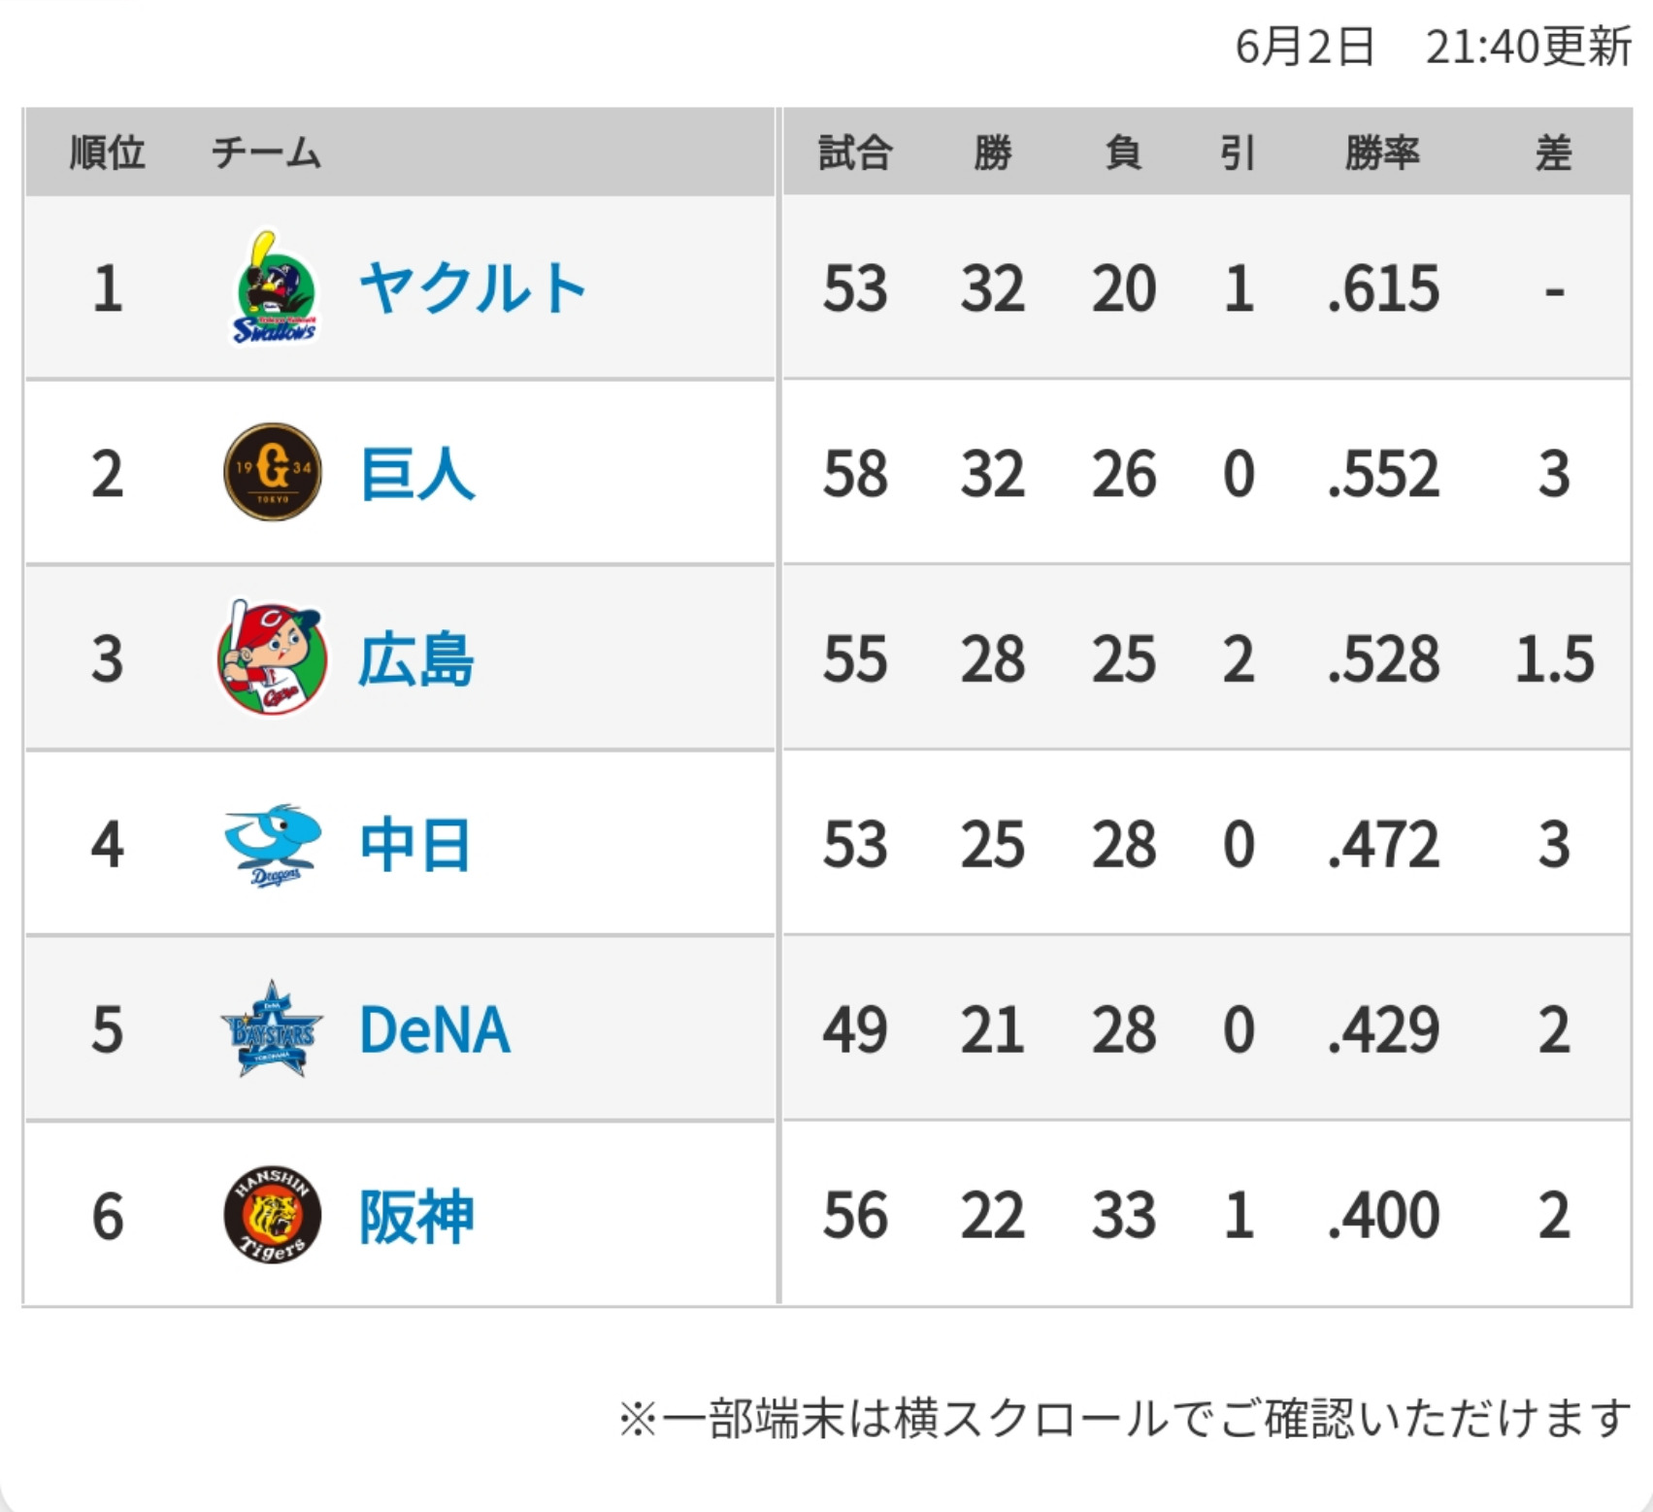Open the 阪神 team link

pyautogui.click(x=416, y=1216)
